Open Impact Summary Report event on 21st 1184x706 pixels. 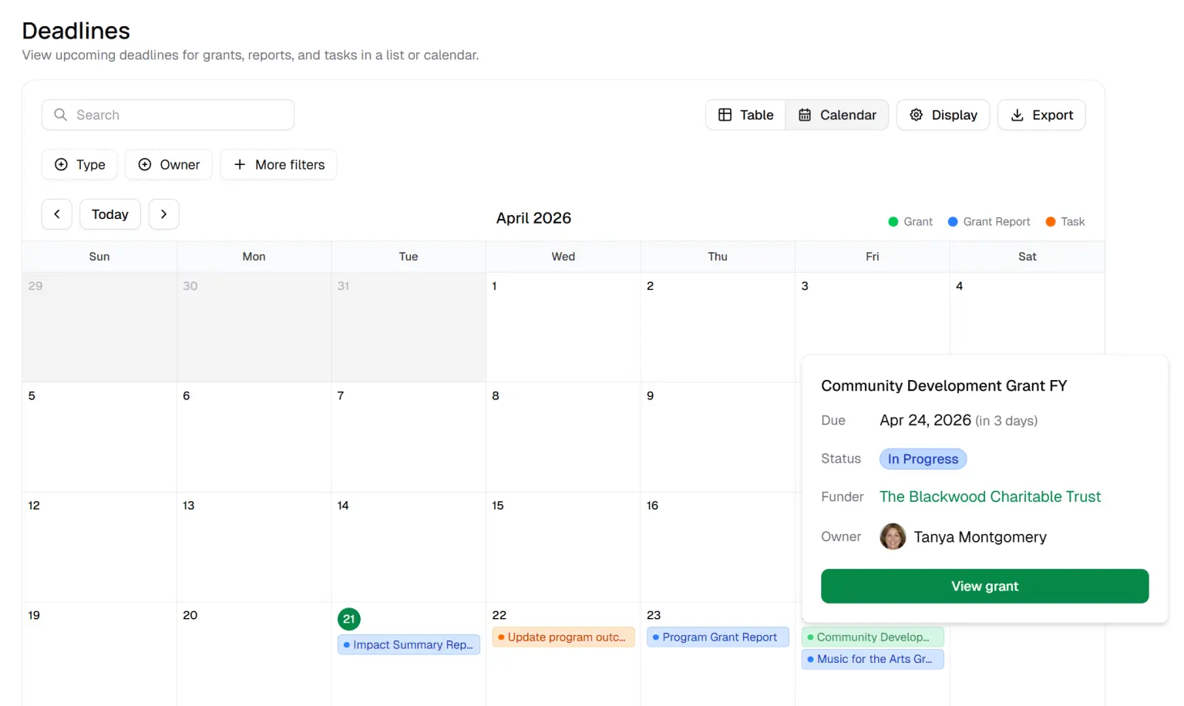point(409,644)
